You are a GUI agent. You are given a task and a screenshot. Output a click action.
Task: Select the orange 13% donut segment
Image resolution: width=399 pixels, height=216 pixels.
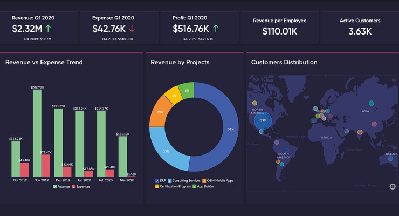(x=160, y=112)
